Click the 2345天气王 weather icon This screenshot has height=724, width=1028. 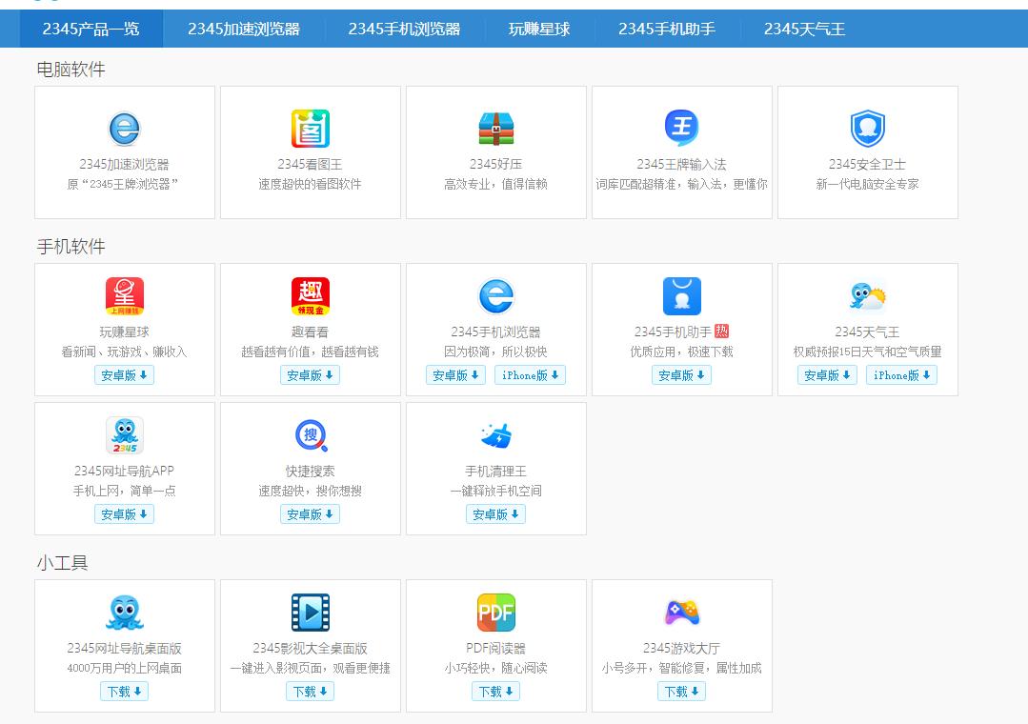click(867, 296)
